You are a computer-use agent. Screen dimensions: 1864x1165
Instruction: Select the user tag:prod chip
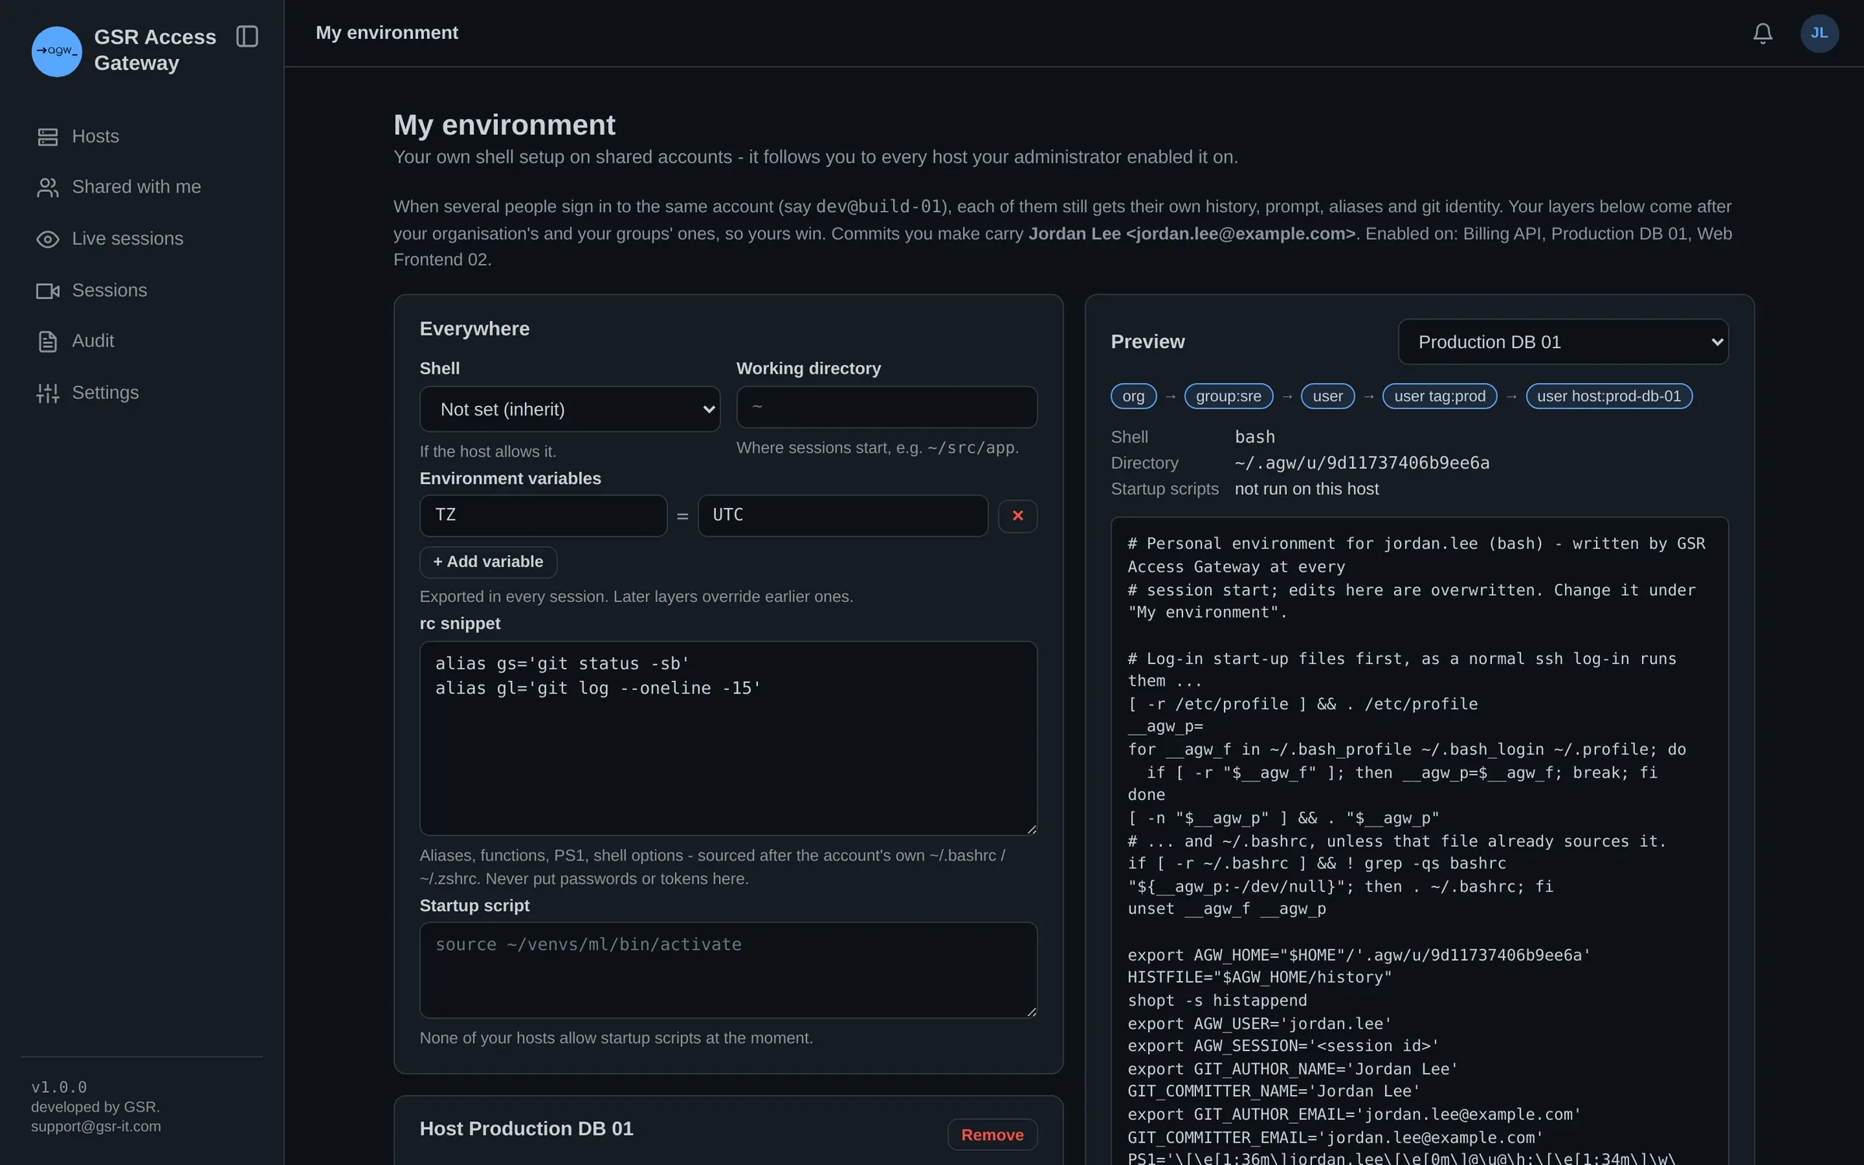tap(1439, 396)
